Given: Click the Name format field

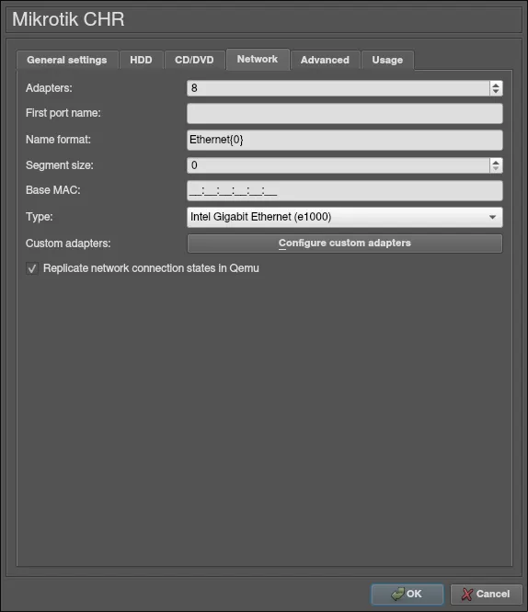Looking at the screenshot, I should pyautogui.click(x=345, y=140).
